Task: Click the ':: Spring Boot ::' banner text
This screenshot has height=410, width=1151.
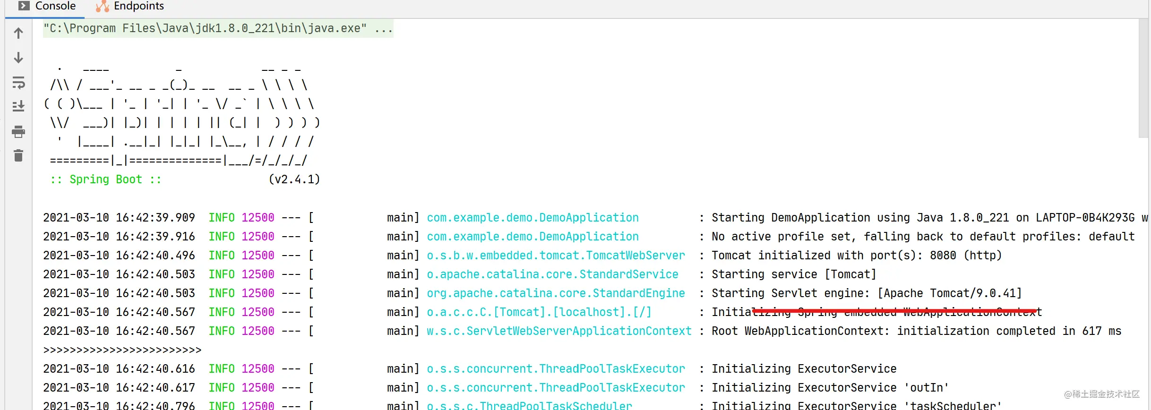Action: [x=106, y=179]
